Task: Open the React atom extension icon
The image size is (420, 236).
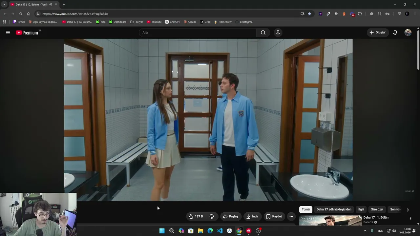Action: coord(336,14)
